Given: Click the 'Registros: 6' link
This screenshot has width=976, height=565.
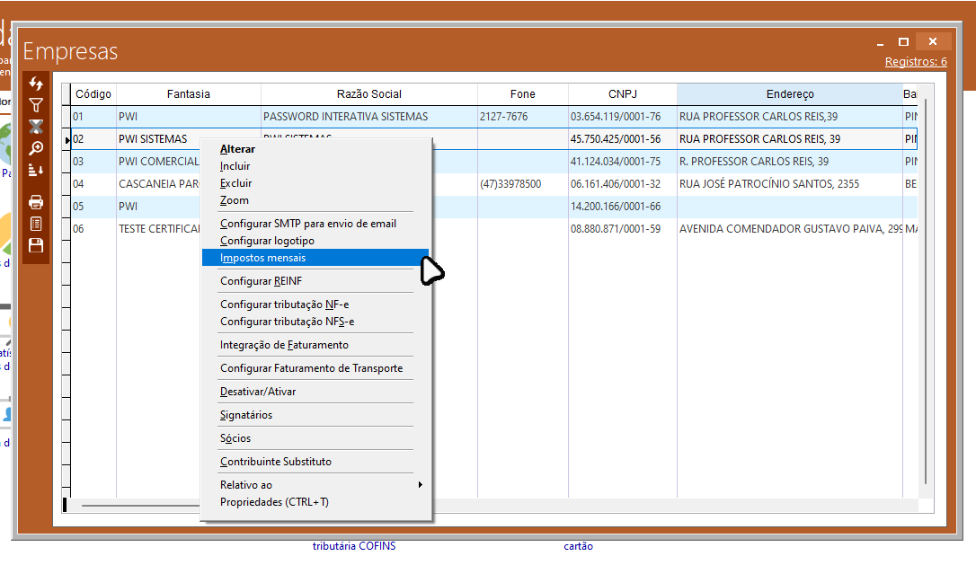Looking at the screenshot, I should [915, 62].
